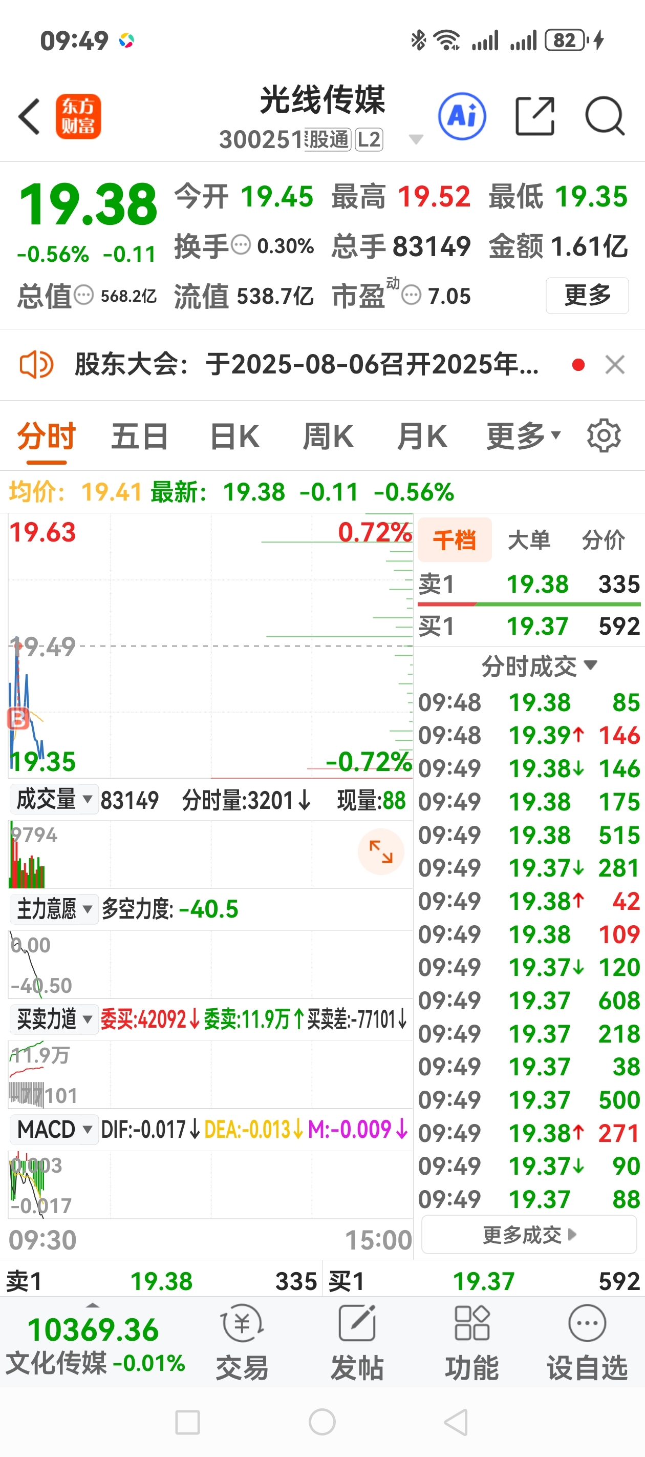Switch to 月K chart tab
The image size is (645, 1457).
(422, 436)
